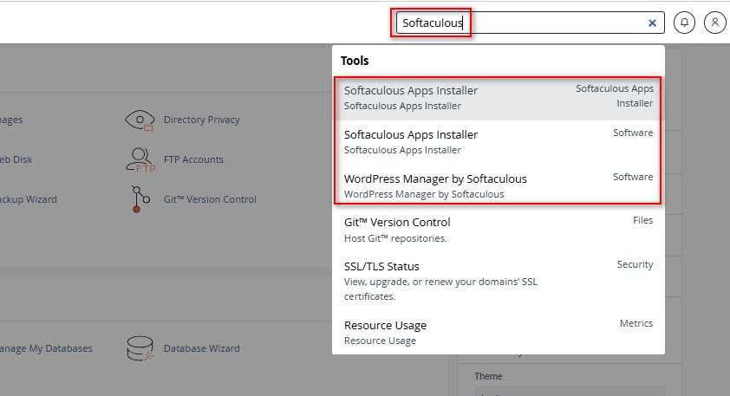Open Manage My Databases link

[x=46, y=348]
